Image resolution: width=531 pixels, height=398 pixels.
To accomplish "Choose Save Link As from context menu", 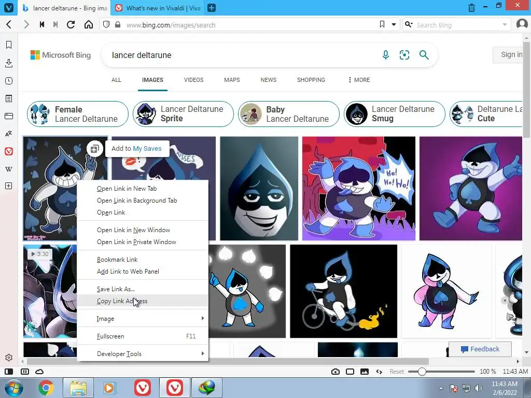I will coord(143,289).
